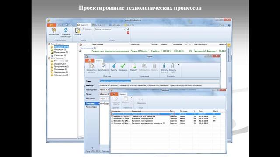Screen dimensions: 280x157
Task: Click the small down arrow below Комментарии
Action: click(92, 148)
